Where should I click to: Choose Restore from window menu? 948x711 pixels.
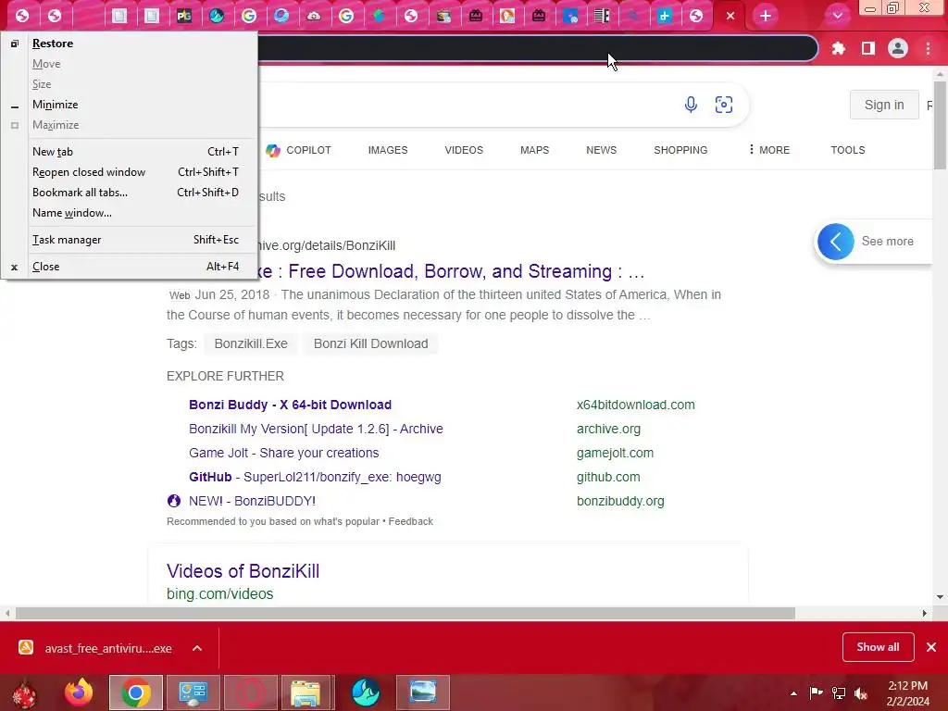pos(130,44)
